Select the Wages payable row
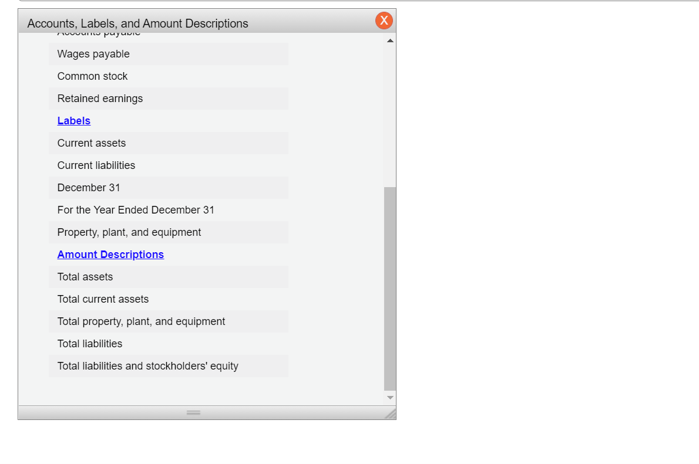 click(x=169, y=54)
